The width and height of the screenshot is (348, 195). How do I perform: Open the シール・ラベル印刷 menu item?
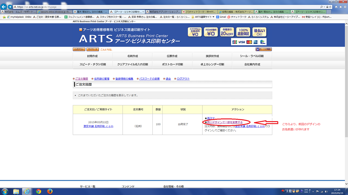[252, 56]
